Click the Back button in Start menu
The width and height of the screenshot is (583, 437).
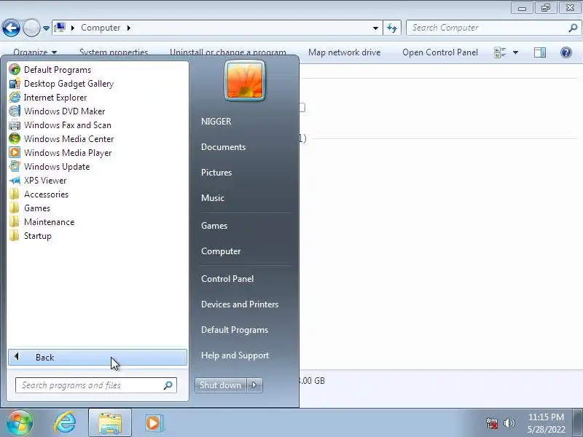(x=98, y=358)
